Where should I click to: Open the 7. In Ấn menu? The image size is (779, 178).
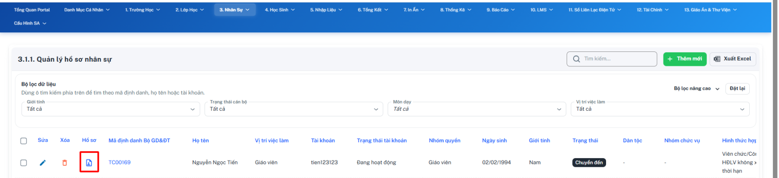[414, 10]
